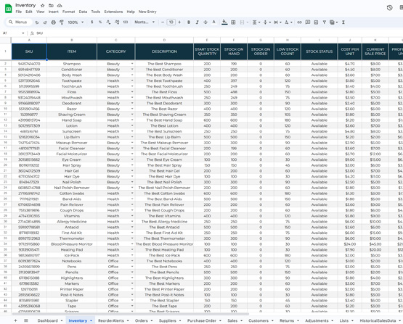Select column D header
The image size is (403, 324).
(x=164, y=40)
